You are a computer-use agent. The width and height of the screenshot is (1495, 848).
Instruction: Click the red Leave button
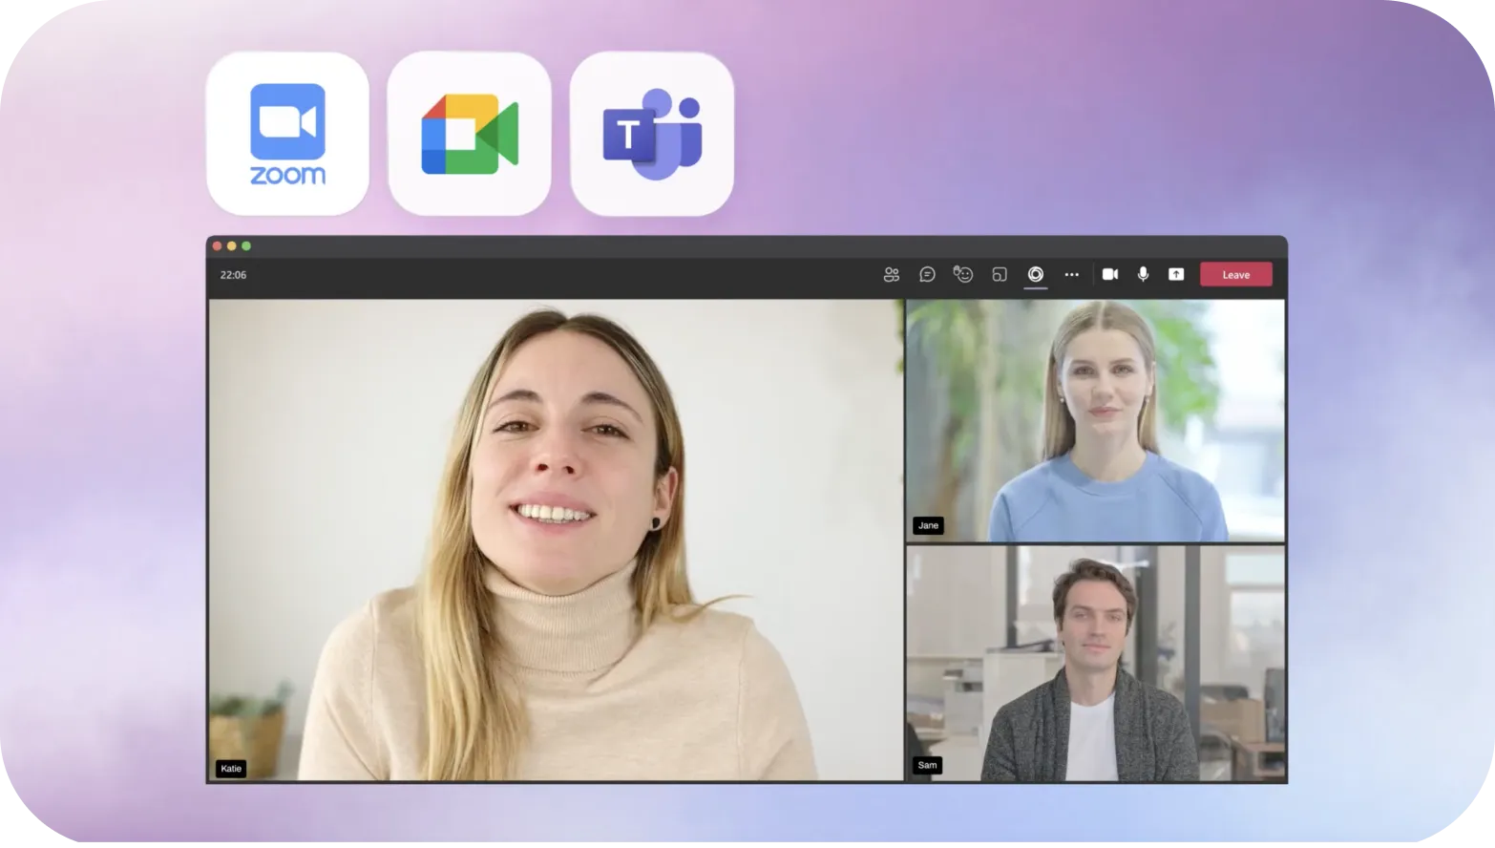coord(1236,274)
